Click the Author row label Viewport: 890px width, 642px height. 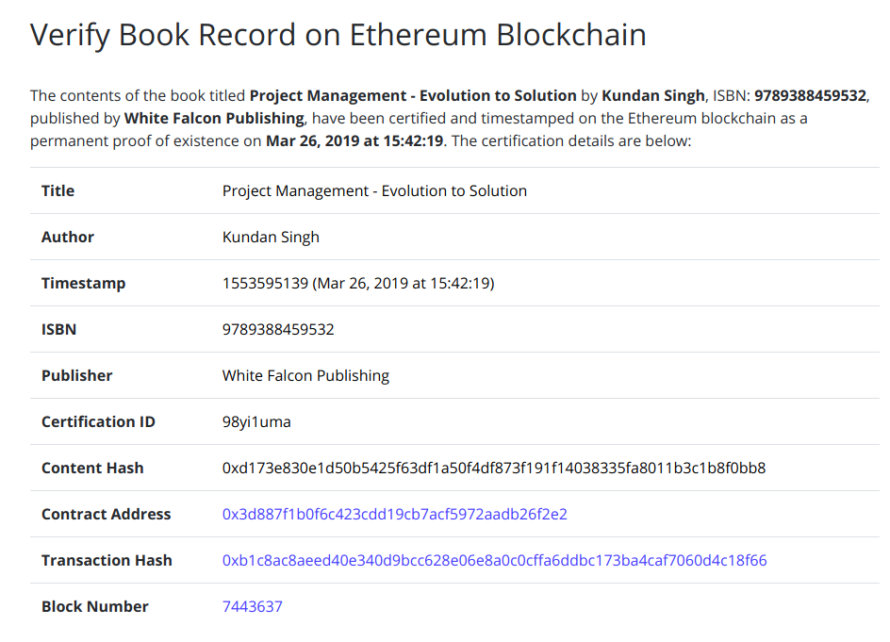[x=68, y=238]
